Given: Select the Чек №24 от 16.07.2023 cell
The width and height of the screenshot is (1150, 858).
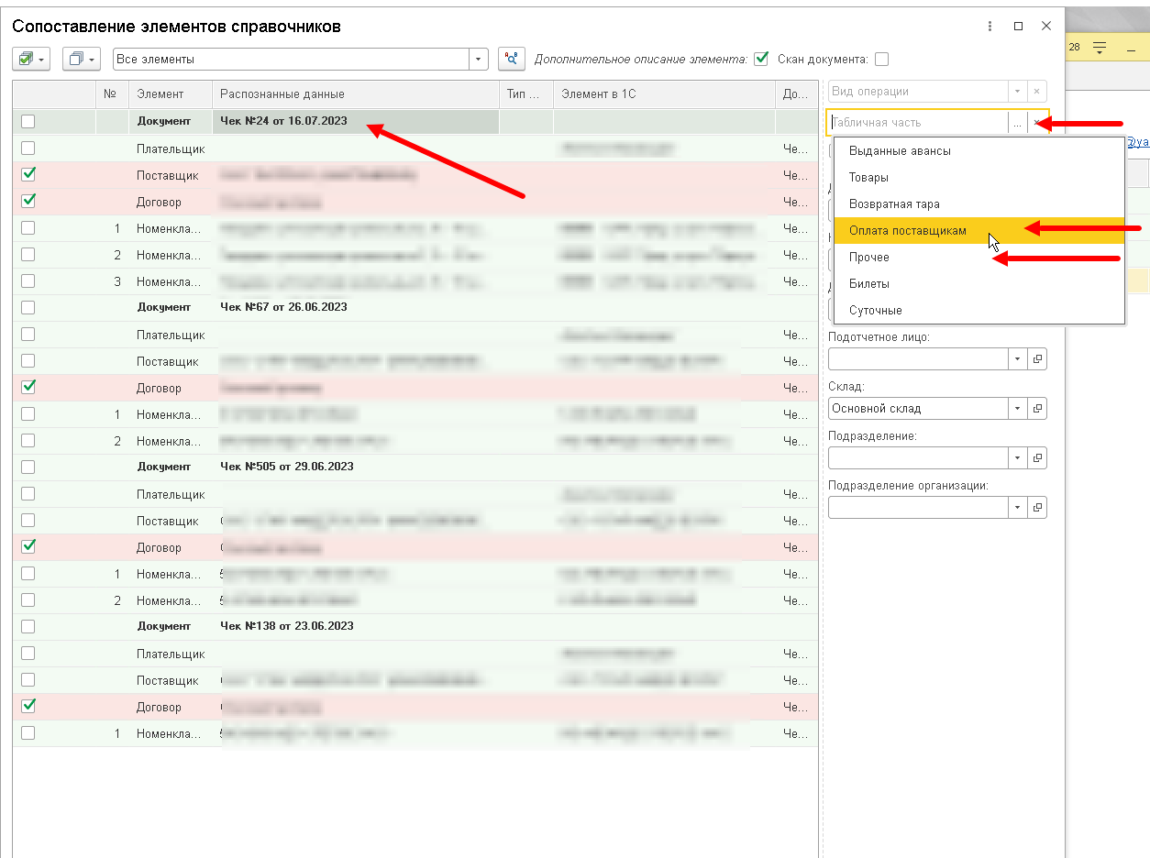Looking at the screenshot, I should [356, 121].
